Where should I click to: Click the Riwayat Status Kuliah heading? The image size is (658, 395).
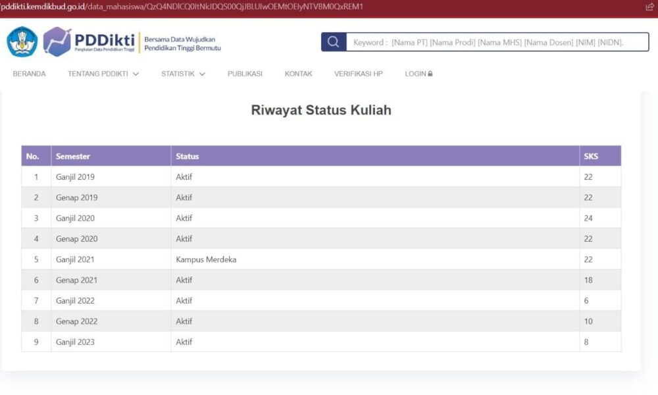pyautogui.click(x=321, y=110)
